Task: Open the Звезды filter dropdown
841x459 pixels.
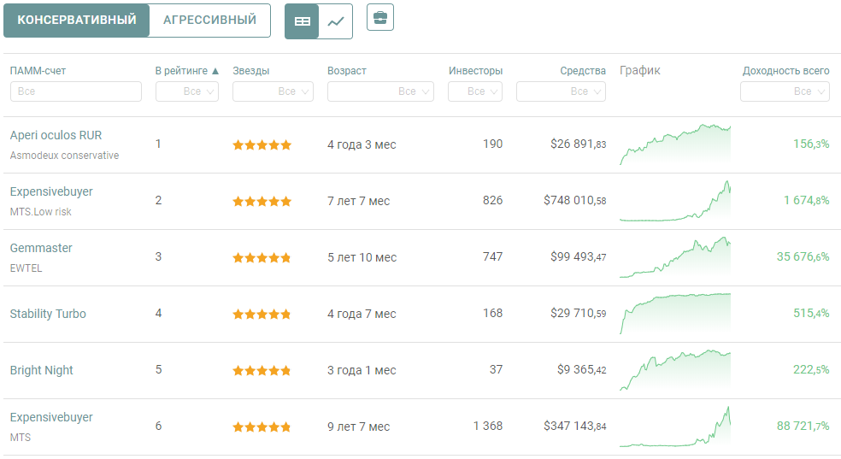Action: tap(273, 91)
